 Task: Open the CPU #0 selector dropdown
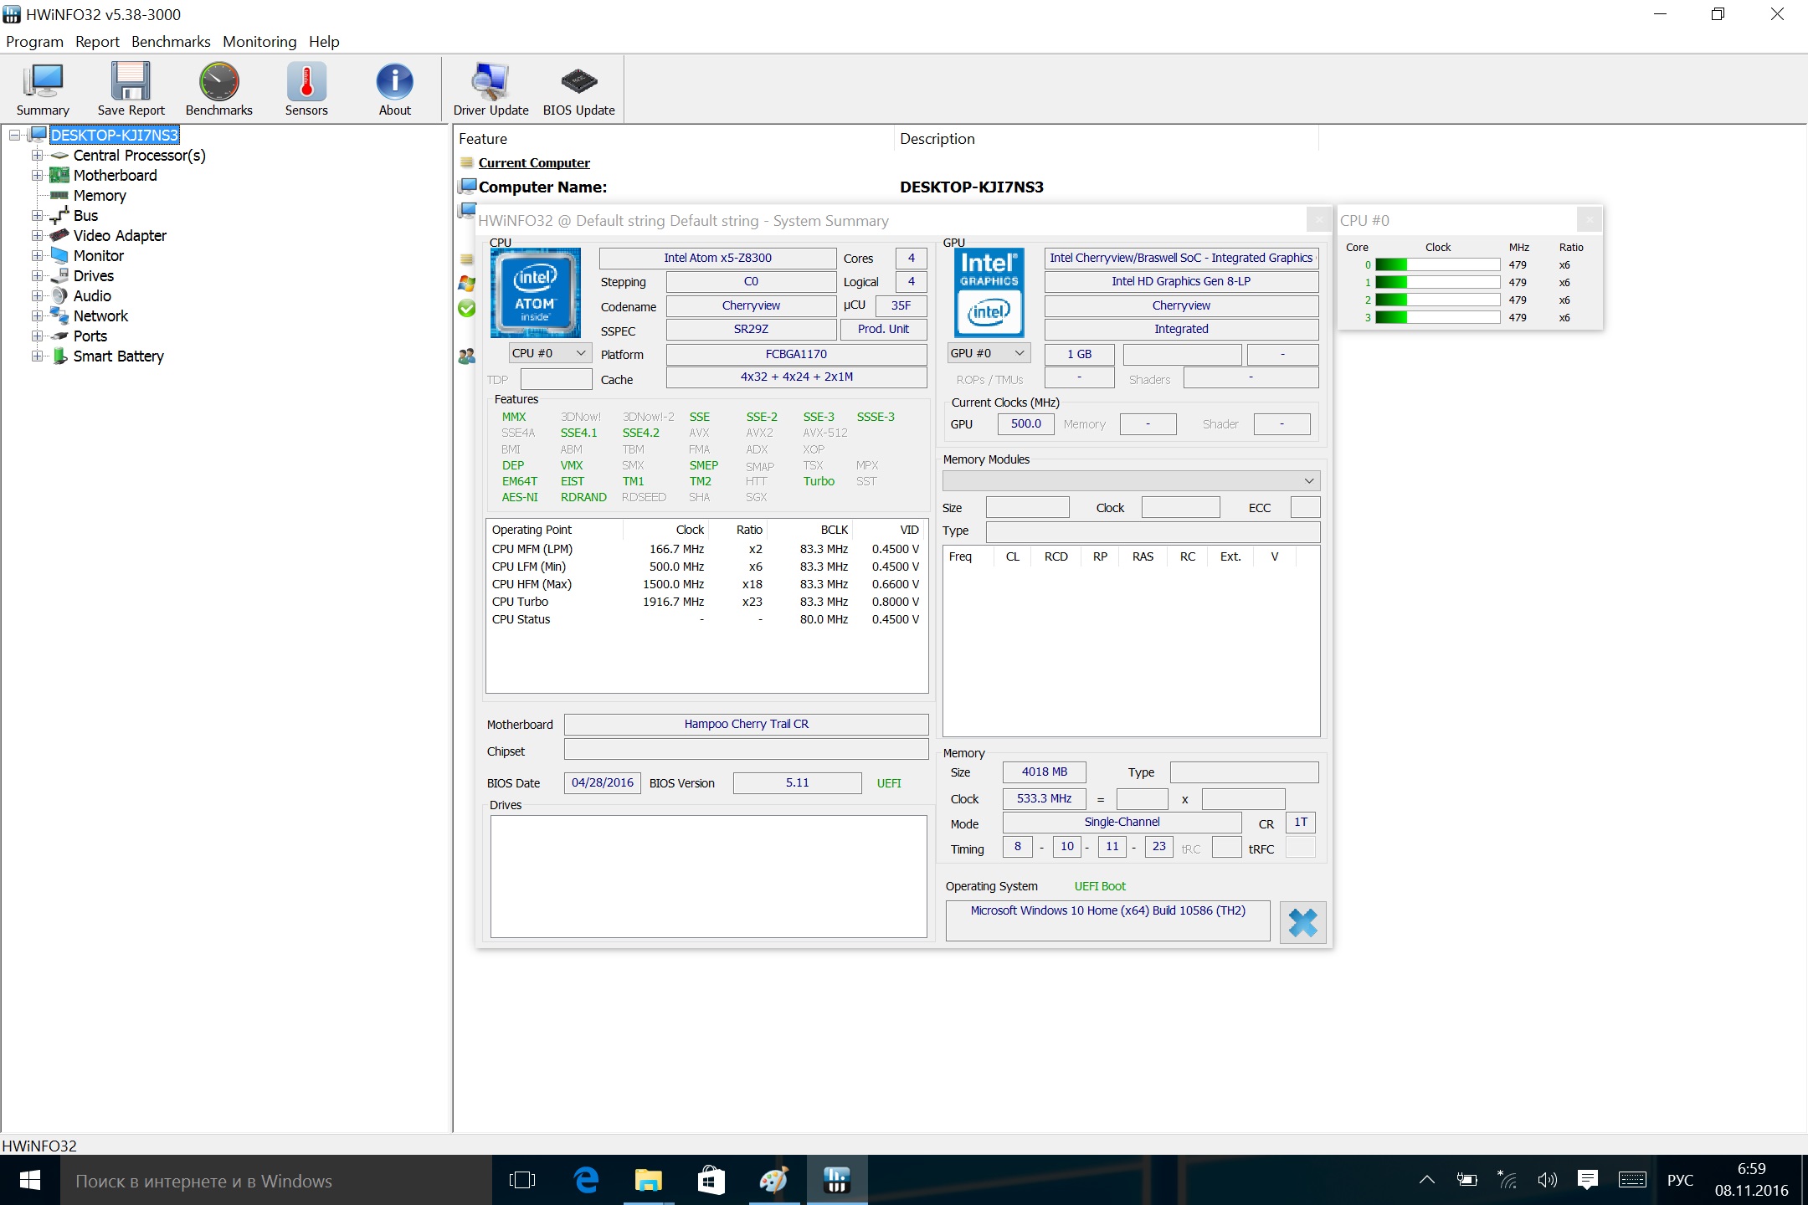[x=550, y=353]
